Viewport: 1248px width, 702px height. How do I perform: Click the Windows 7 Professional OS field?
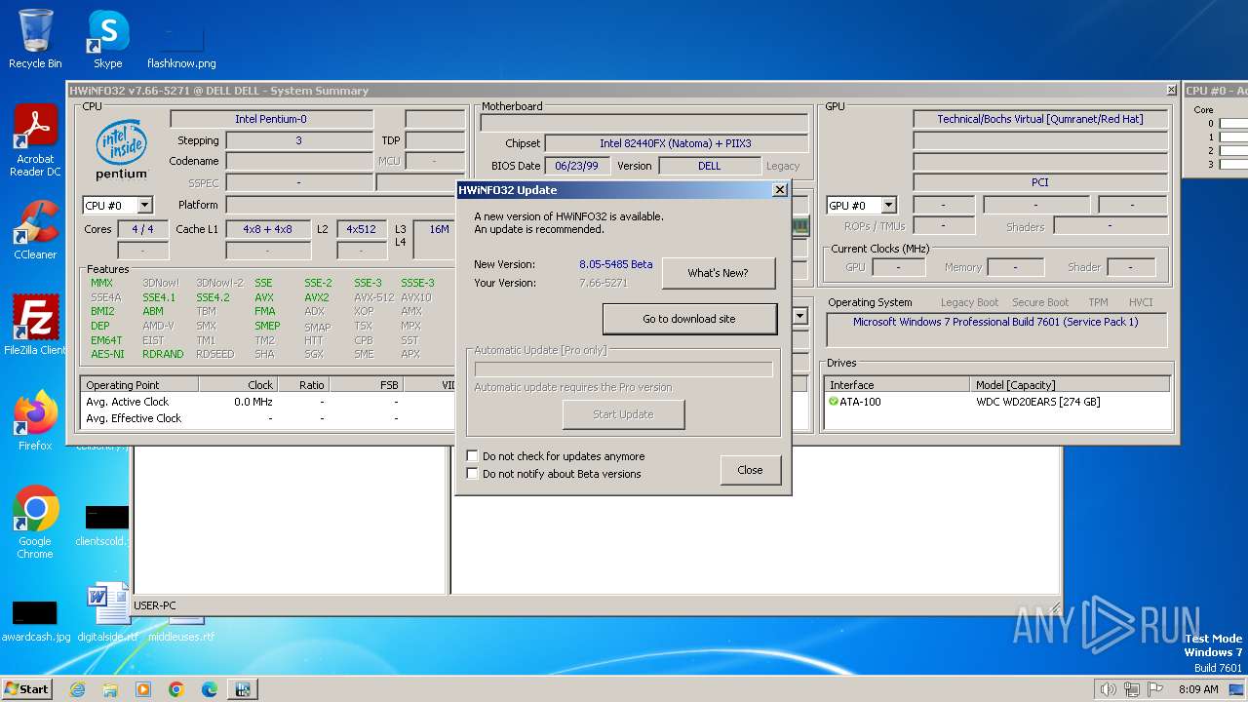(995, 330)
